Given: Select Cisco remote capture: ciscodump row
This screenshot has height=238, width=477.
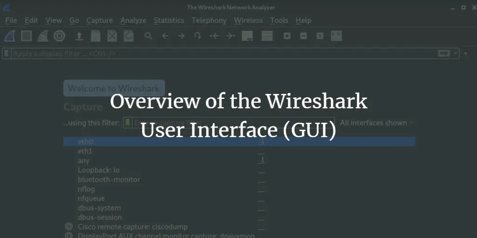Looking at the screenshot, I should (x=239, y=227).
